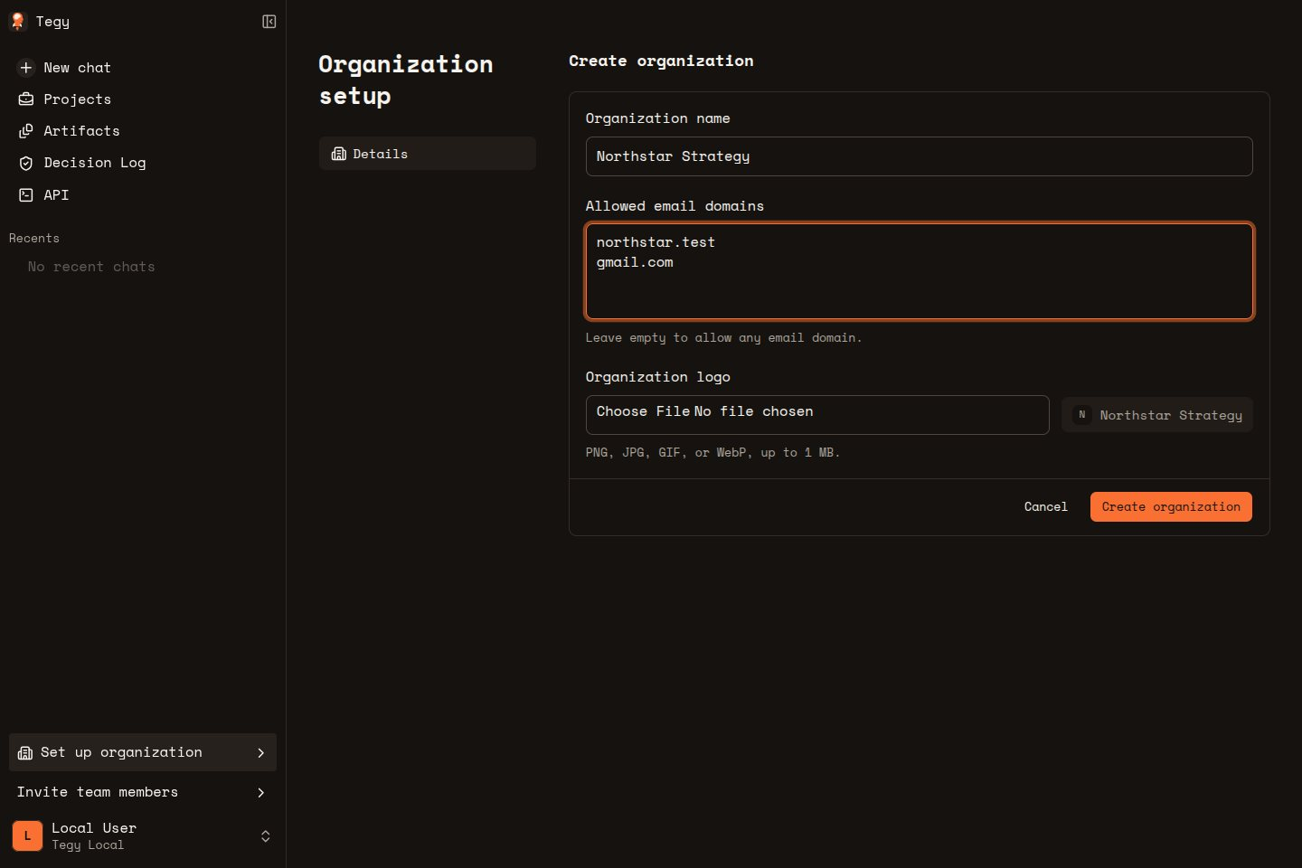The width and height of the screenshot is (1302, 868).
Task: Click Set up organization label
Action: 121,752
